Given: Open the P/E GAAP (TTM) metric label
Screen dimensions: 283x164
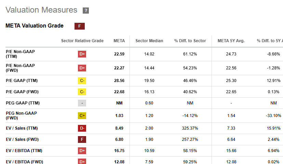Looking at the screenshot, I should click(x=22, y=81).
